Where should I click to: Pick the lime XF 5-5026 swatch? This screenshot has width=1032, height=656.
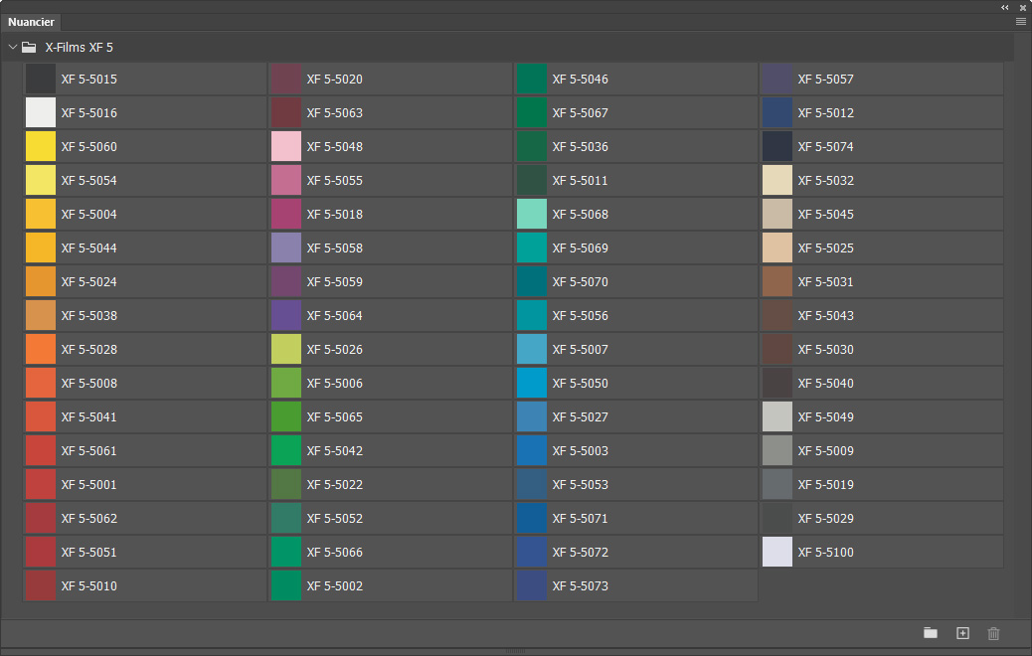[x=286, y=350]
